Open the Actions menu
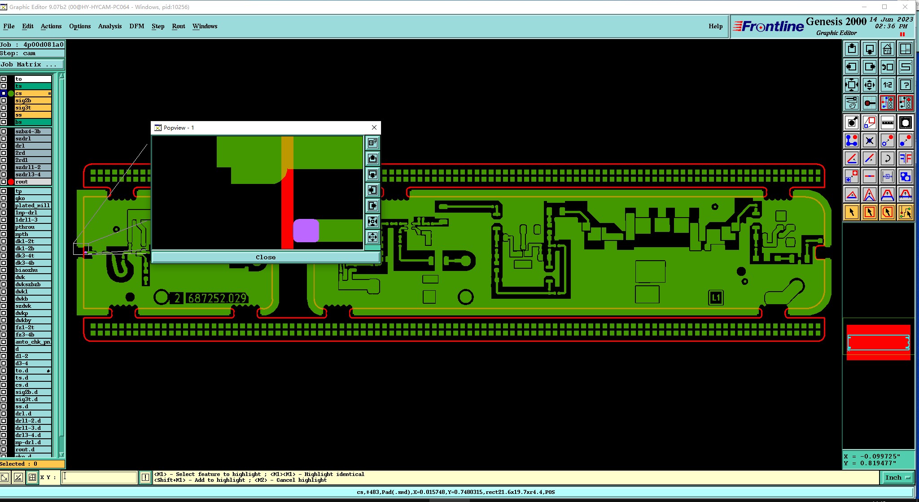919x502 pixels. (51, 26)
